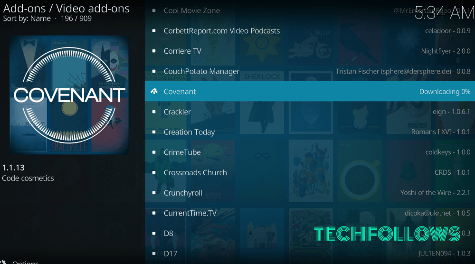Click the 1.1.13 version text

pos(13,168)
